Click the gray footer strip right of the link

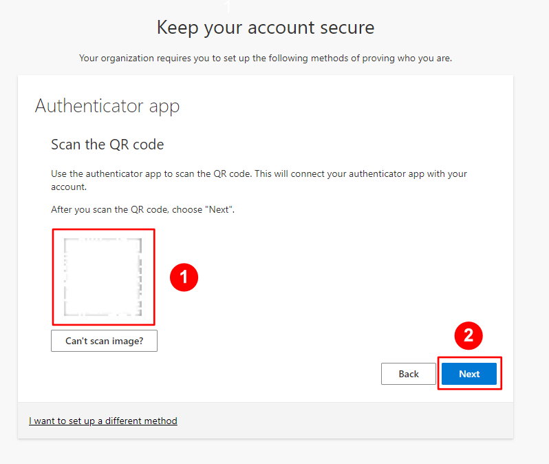pos(344,421)
